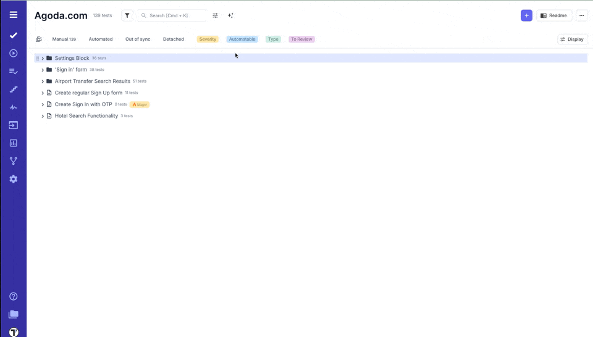Click drag handle of Settings Block row
The height and width of the screenshot is (337, 593).
[37, 58]
